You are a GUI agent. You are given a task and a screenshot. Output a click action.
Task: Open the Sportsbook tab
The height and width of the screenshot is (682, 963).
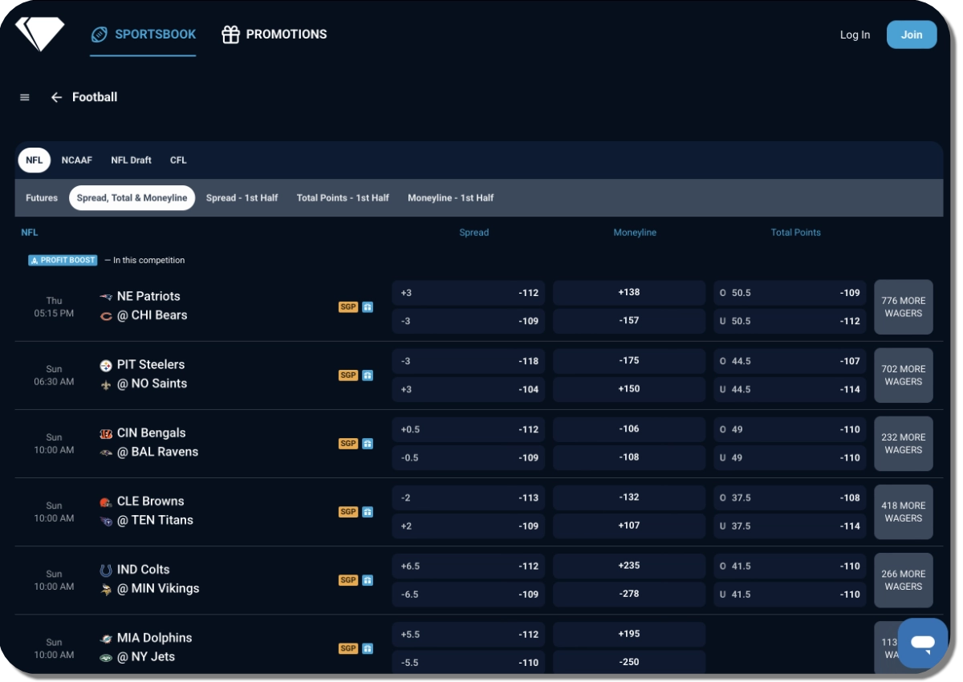coord(144,35)
